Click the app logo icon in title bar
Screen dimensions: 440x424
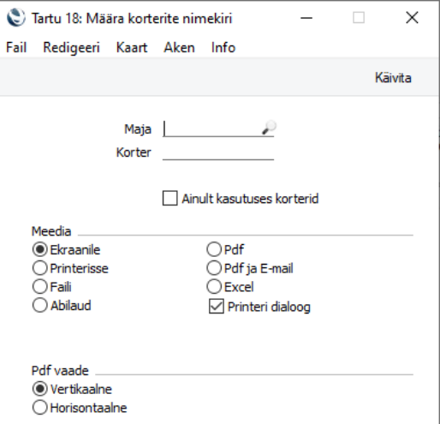coord(16,18)
